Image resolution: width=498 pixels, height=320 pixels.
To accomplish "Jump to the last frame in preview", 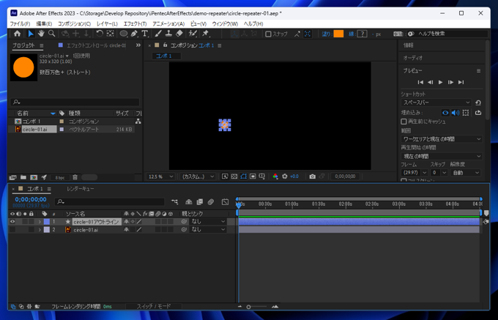I will 461,82.
